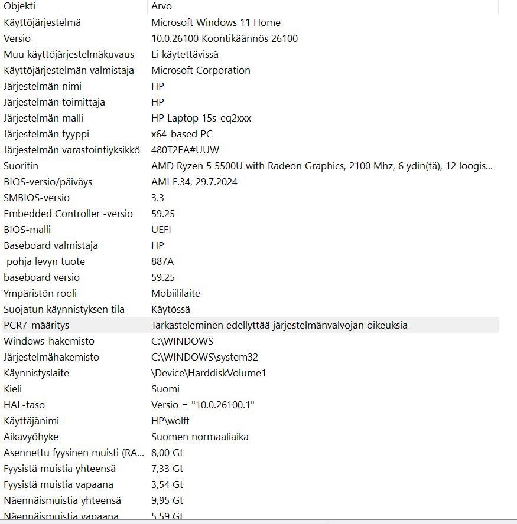Select the Aikavyöhyke row

click(251, 437)
